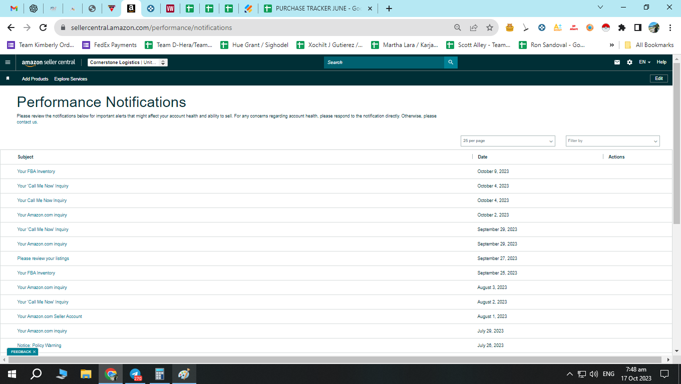Open the notification center icon

pos(664,373)
